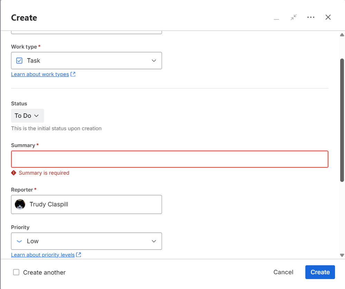Open the three-dot more actions menu
Viewport: 345px width, 289px height.
[311, 17]
